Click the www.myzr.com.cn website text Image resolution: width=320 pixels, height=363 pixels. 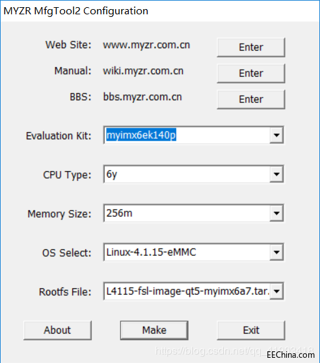tap(146, 45)
